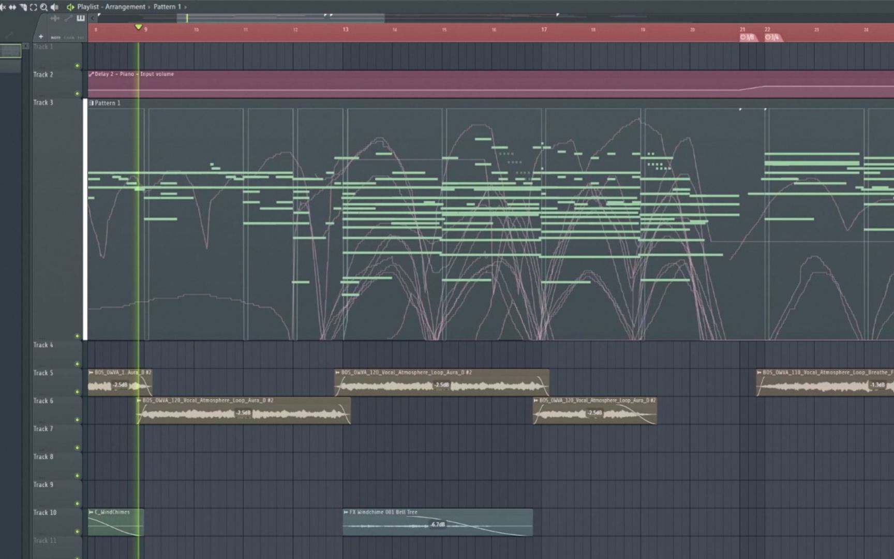Open Delay 2 Piano automation clip menu icon
The image size is (894, 559).
(x=91, y=74)
